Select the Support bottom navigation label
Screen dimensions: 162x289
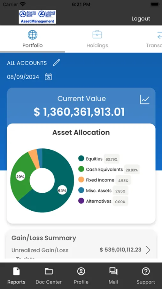click(146, 282)
